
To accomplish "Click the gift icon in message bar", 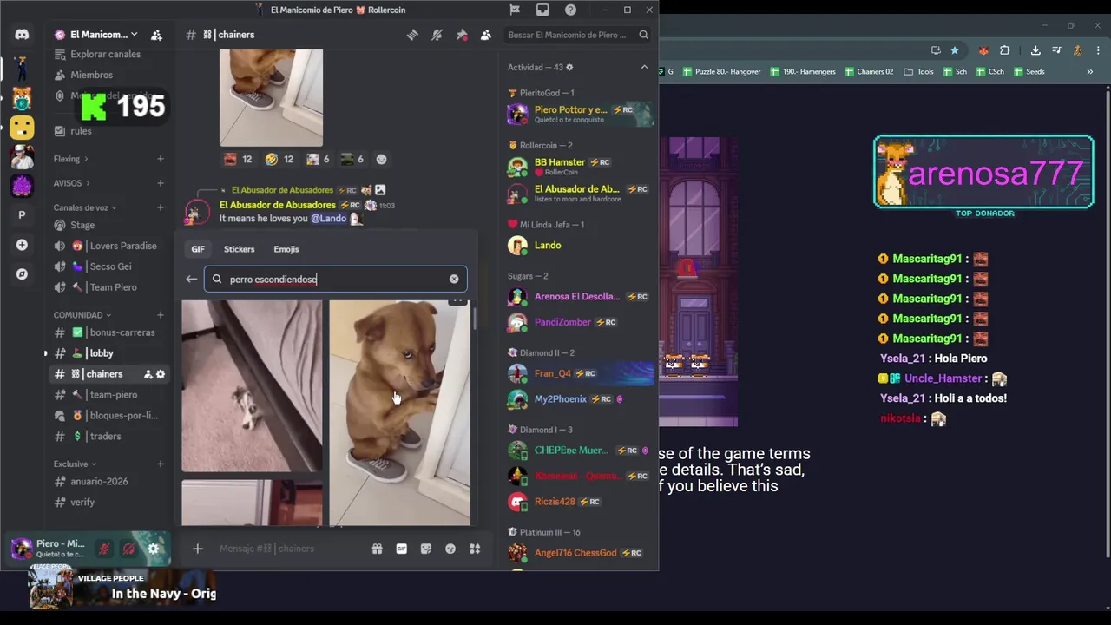I will (x=377, y=549).
